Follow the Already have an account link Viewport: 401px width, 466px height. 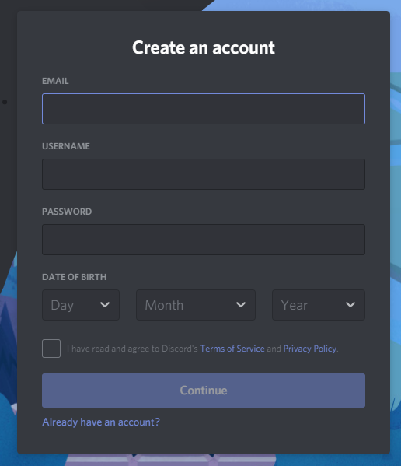[101, 422]
